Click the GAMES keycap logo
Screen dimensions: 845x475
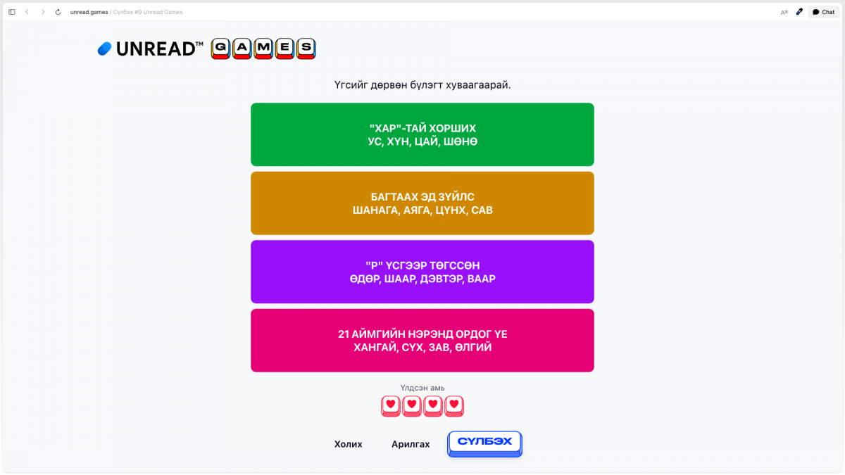[x=263, y=49]
